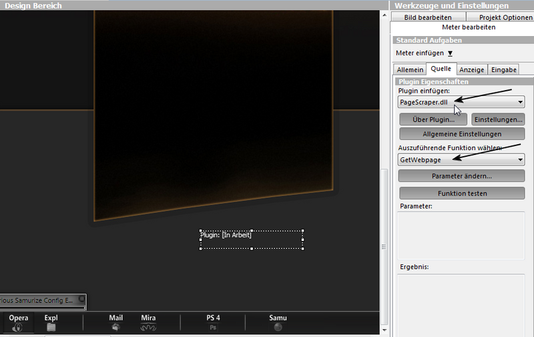Click the vertical scrollbar thumb in design area
The image size is (534, 337).
[x=384, y=247]
